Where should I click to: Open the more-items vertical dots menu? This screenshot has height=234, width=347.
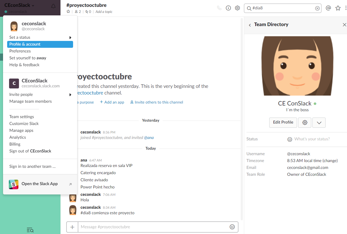[x=346, y=8]
